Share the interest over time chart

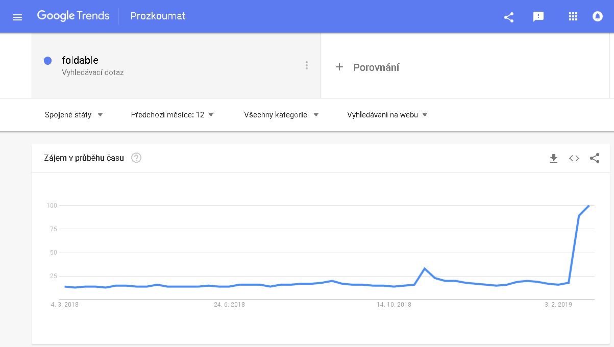pyautogui.click(x=595, y=158)
